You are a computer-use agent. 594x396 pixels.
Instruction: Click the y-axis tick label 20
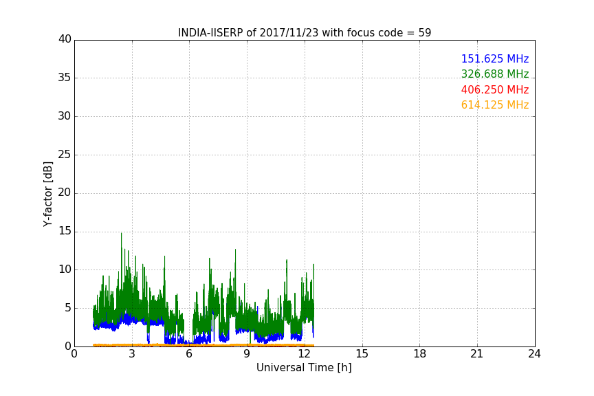65,192
